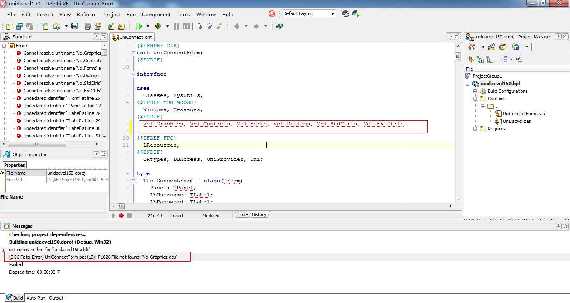This screenshot has width=570, height=303.
Task: Click Project Manager Add New Project icon
Action: (491, 47)
